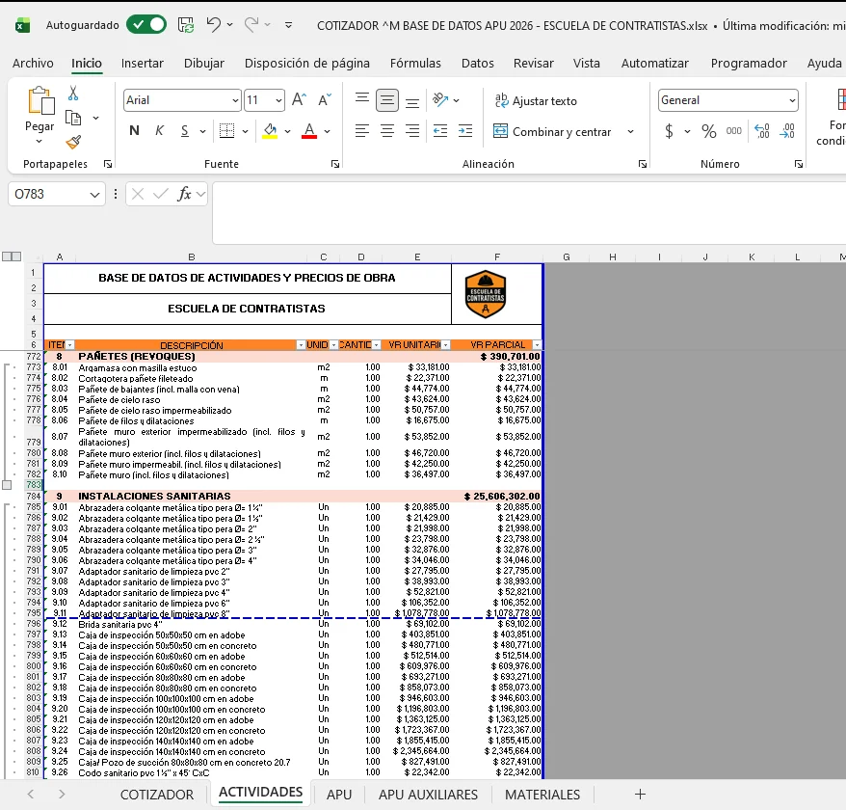Toggle Ajustar texto wrap
Image resolution: width=846 pixels, height=810 pixels.
tap(536, 101)
